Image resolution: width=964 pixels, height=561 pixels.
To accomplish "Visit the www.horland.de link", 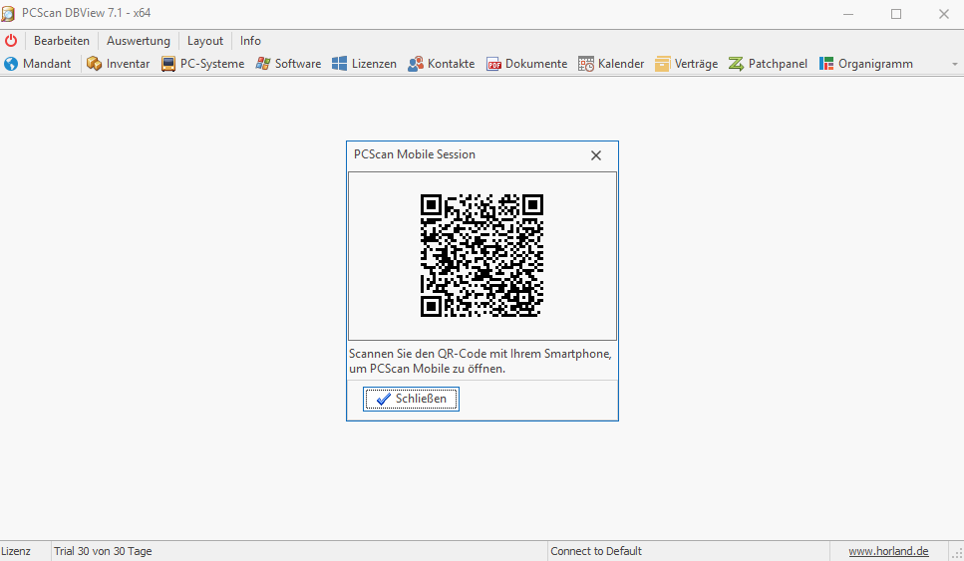I will (888, 551).
